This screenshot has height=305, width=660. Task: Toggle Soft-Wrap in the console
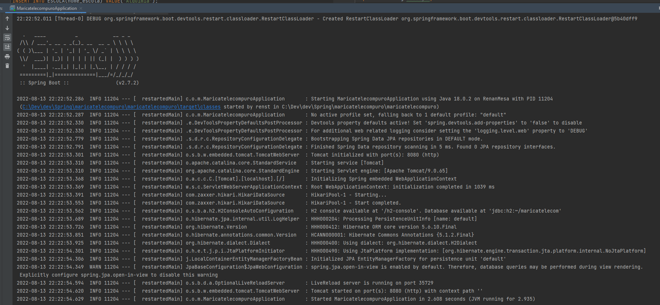tap(7, 37)
